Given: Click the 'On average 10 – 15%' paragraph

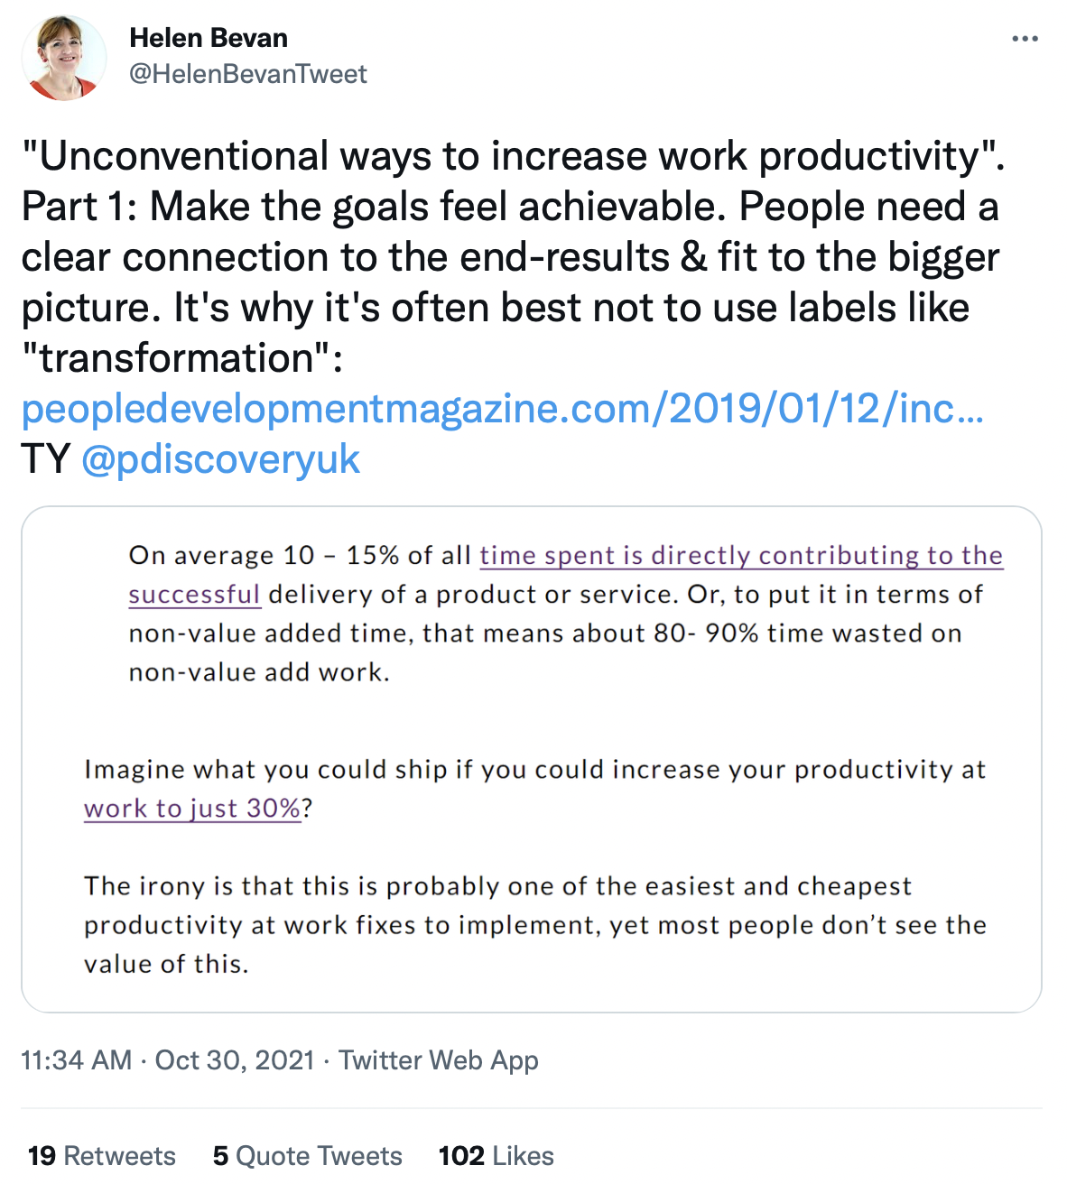Looking at the screenshot, I should (x=566, y=614).
